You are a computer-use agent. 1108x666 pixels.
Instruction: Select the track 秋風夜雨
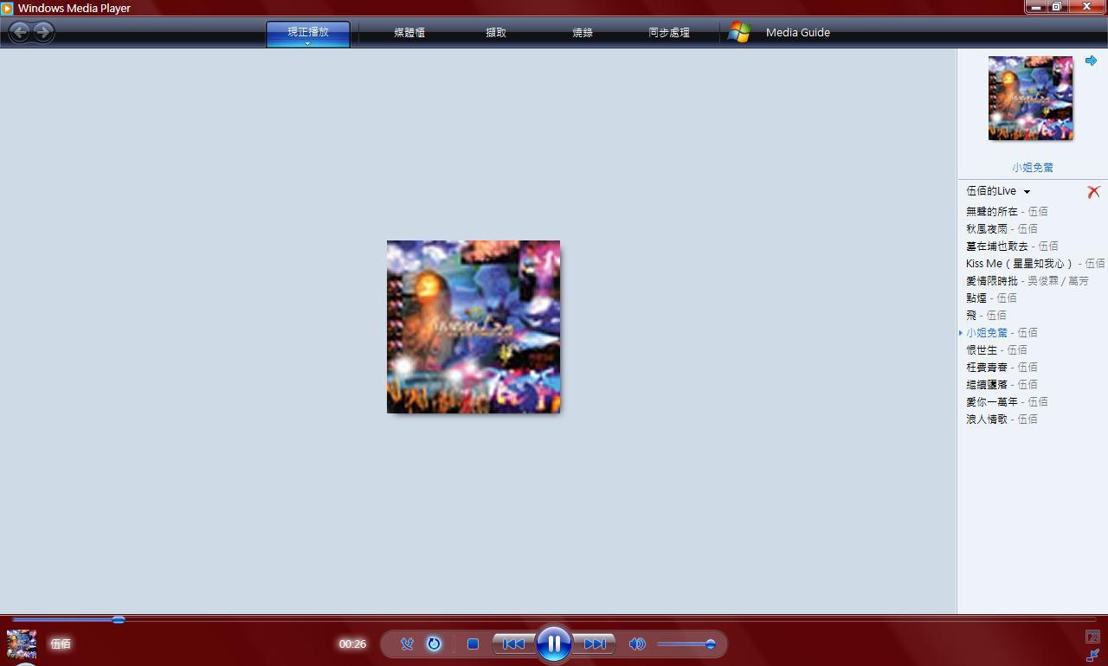[x=1002, y=228]
